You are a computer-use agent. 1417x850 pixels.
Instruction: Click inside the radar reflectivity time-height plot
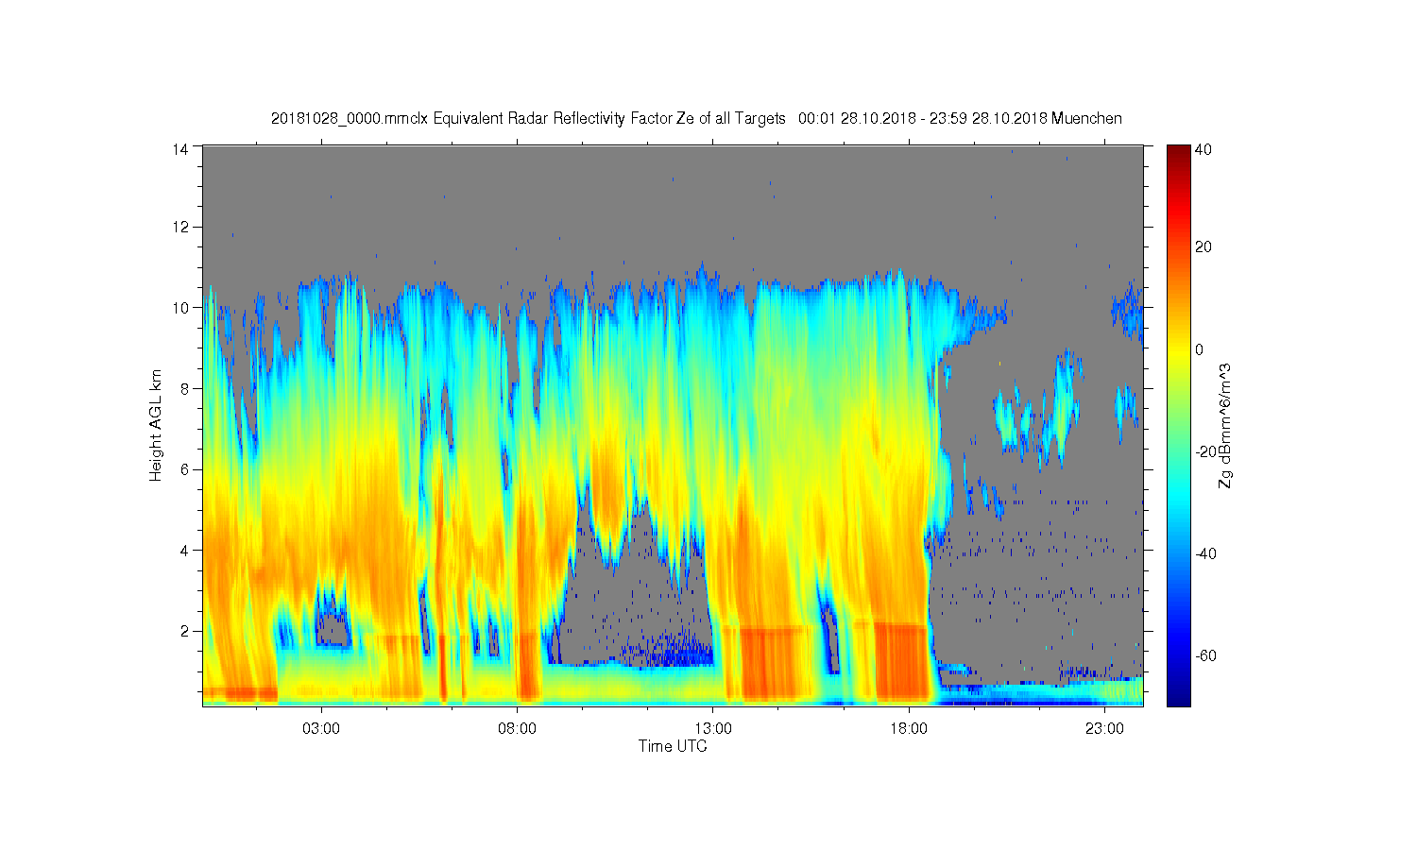point(673,425)
